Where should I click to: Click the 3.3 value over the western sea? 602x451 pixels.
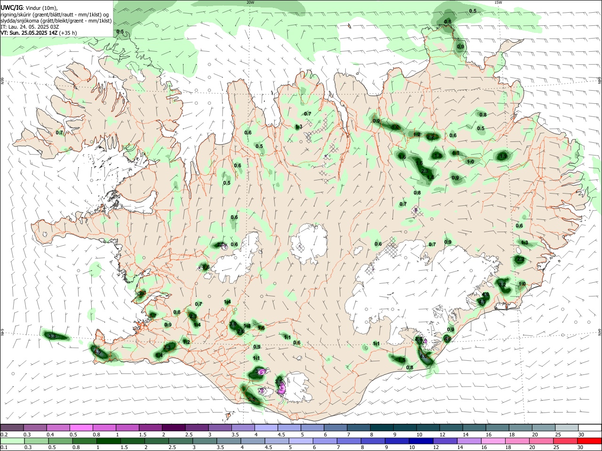[x=52, y=336]
